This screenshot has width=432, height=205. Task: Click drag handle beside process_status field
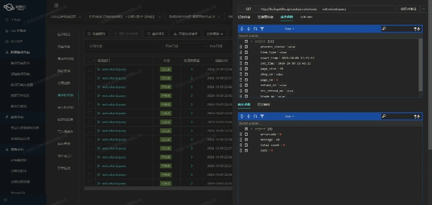coord(240,47)
